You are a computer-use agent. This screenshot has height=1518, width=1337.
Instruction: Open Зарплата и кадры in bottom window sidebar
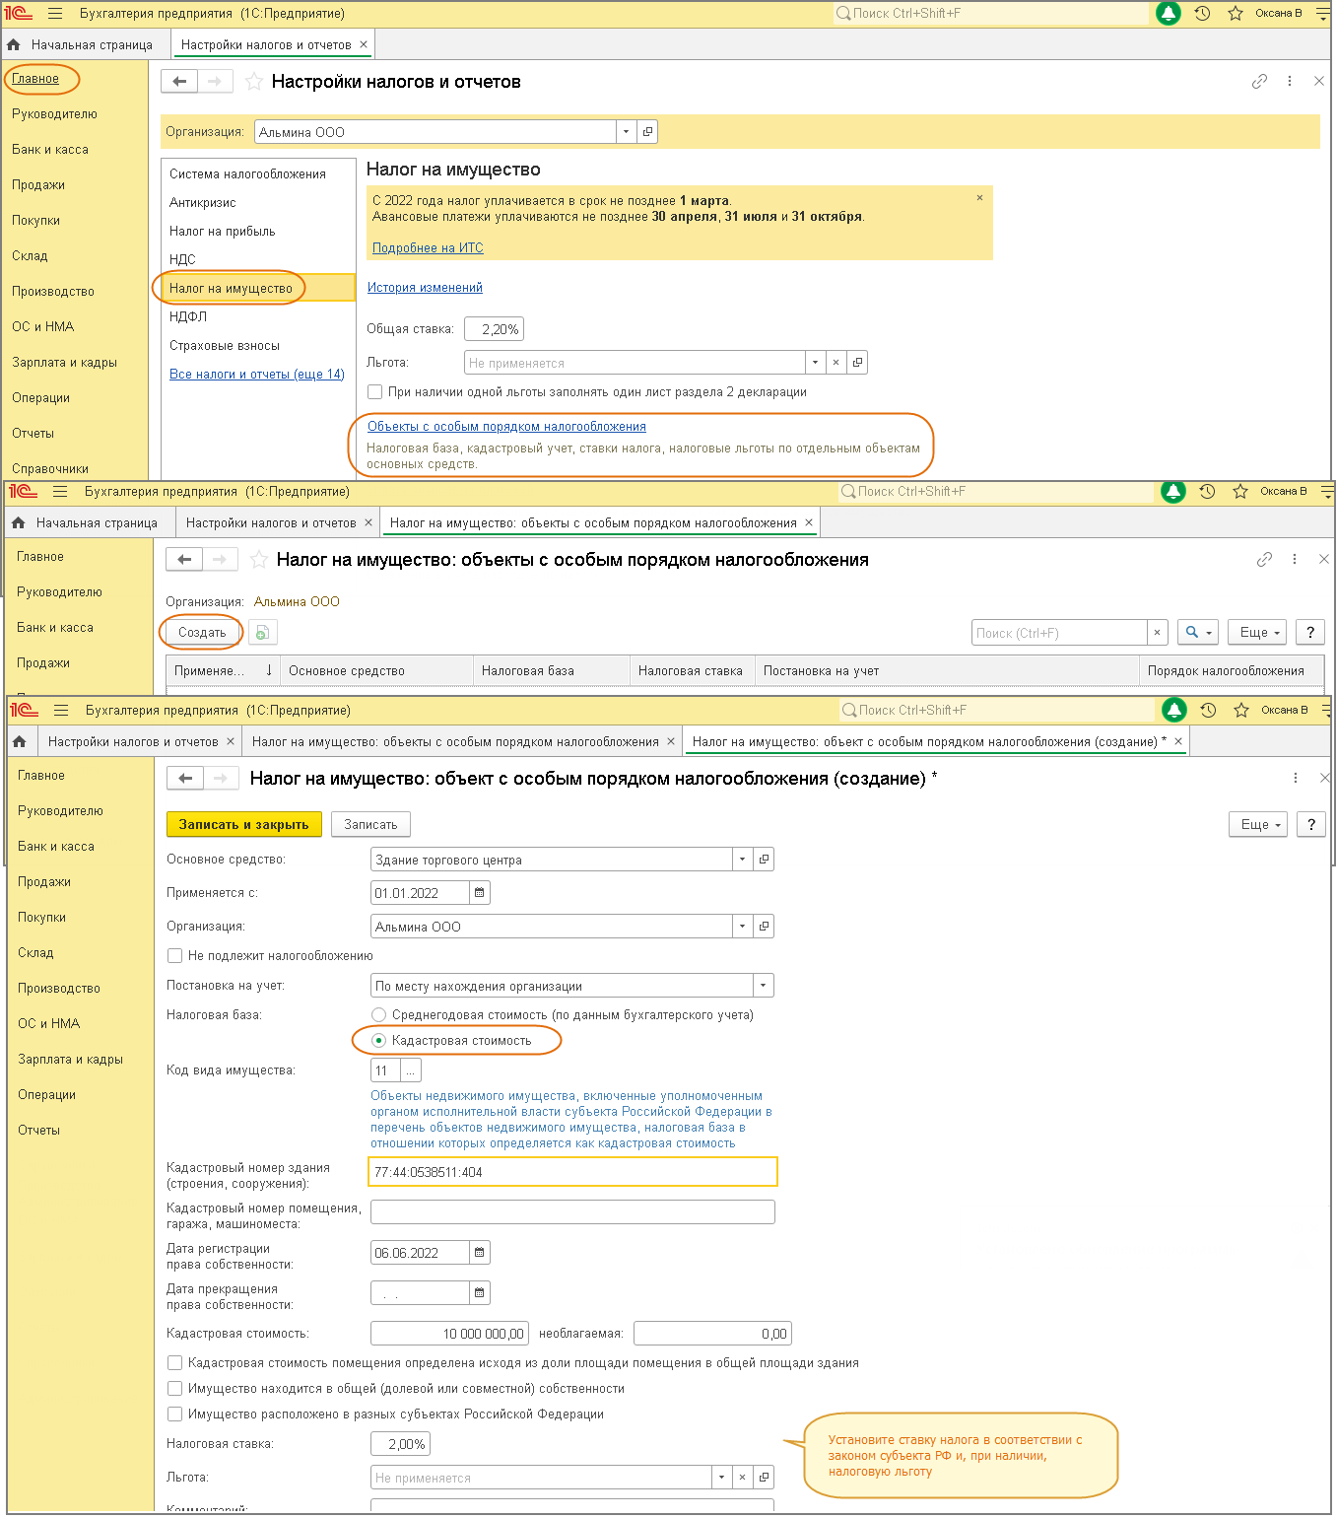click(70, 1060)
